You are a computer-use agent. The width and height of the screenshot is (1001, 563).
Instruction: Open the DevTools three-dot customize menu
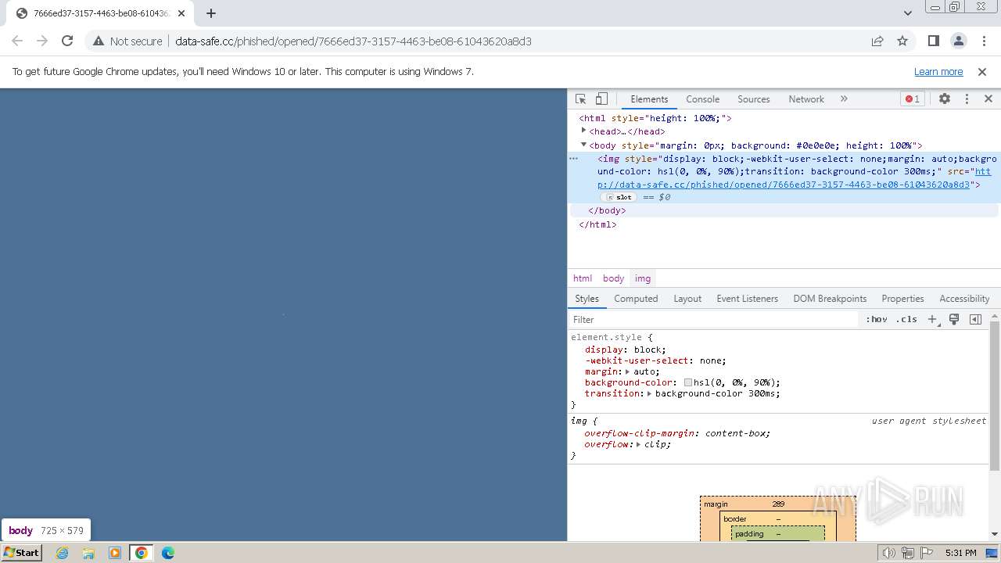[967, 99]
